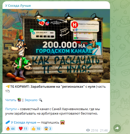The height and width of the screenshot is (134, 130).
Task: Click the 21:46 message timestamp
Action: (x=104, y=131)
